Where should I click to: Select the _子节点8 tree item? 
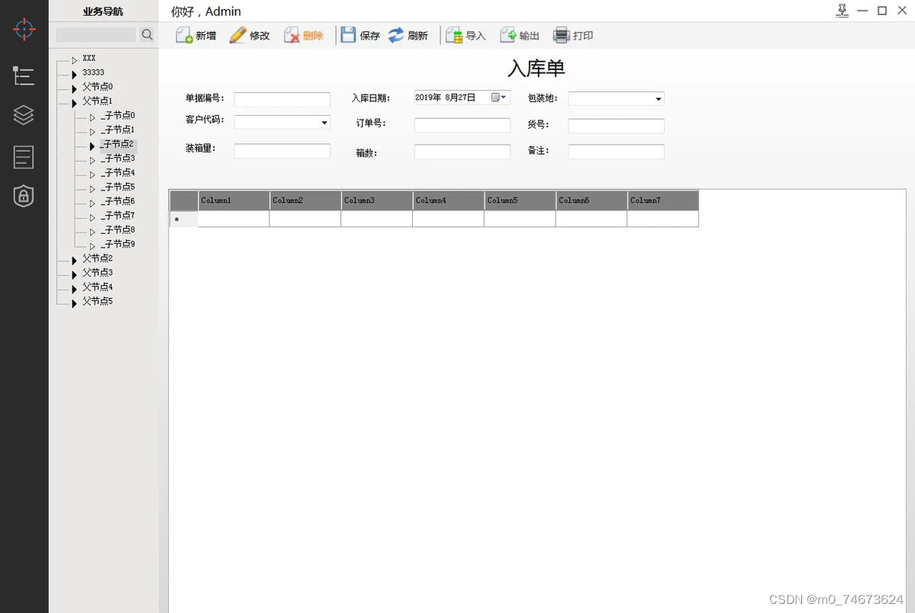(118, 229)
